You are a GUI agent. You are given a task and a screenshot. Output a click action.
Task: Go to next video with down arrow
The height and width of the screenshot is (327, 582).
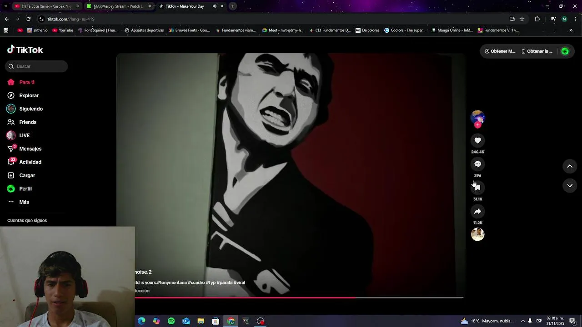(x=570, y=186)
